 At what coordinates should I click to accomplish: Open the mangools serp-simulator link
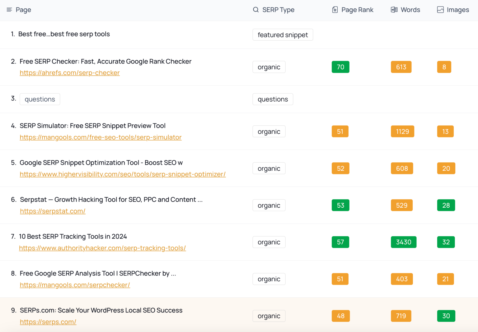[x=101, y=137]
